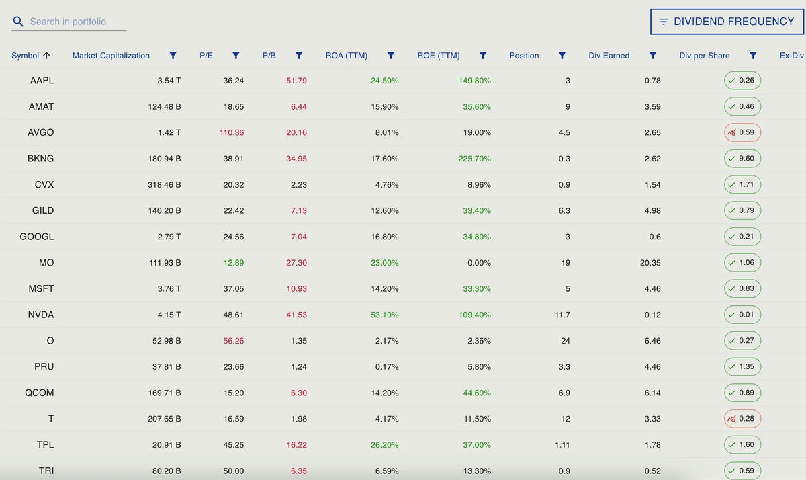The image size is (806, 480).
Task: Toggle NVDA's 0.01 dividend badge
Action: [742, 315]
